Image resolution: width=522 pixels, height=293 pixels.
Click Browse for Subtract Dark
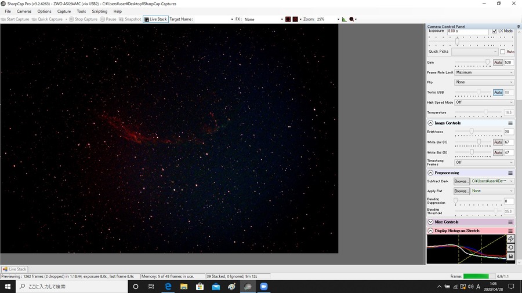(x=462, y=181)
